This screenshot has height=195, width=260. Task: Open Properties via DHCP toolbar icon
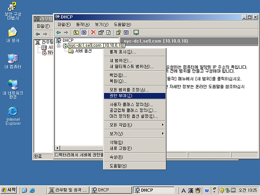pyautogui.click(x=101, y=32)
